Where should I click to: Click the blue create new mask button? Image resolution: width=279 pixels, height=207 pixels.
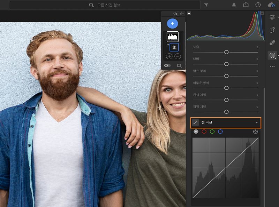(x=172, y=24)
